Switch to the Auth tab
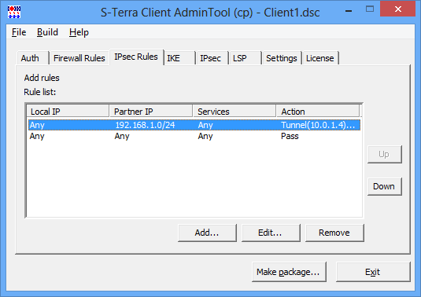The height and width of the screenshot is (297, 421). point(33,58)
